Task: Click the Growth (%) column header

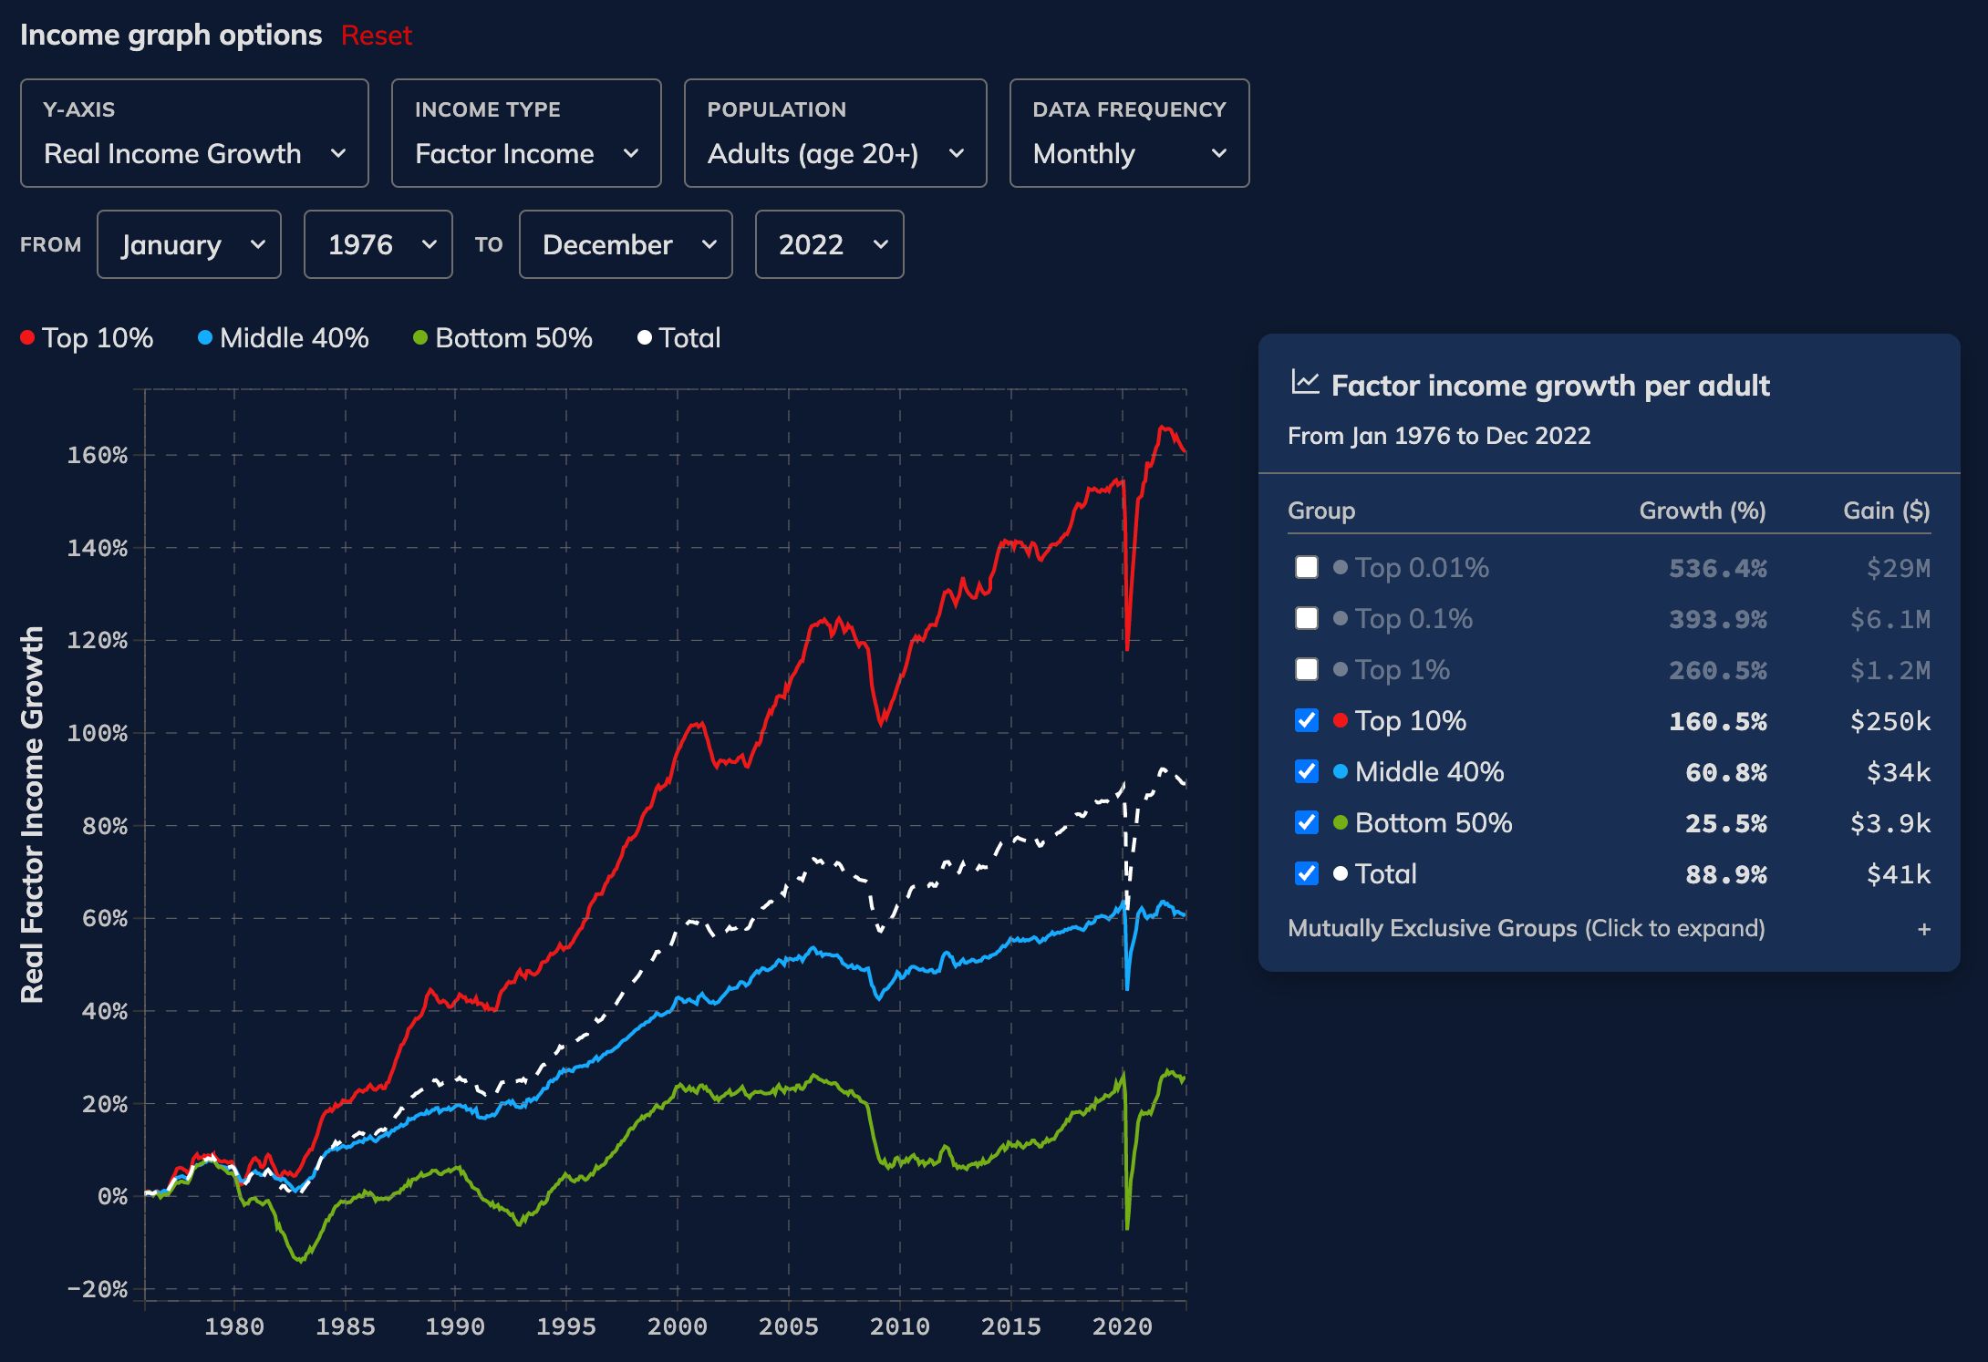Action: (1702, 511)
